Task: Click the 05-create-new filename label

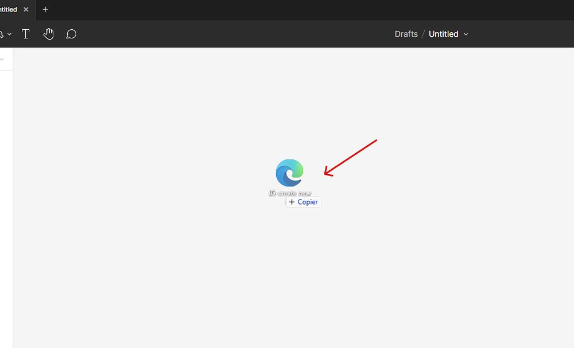Action: tap(289, 191)
